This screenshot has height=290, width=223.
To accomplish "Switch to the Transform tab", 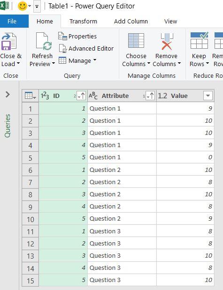I will (83, 21).
